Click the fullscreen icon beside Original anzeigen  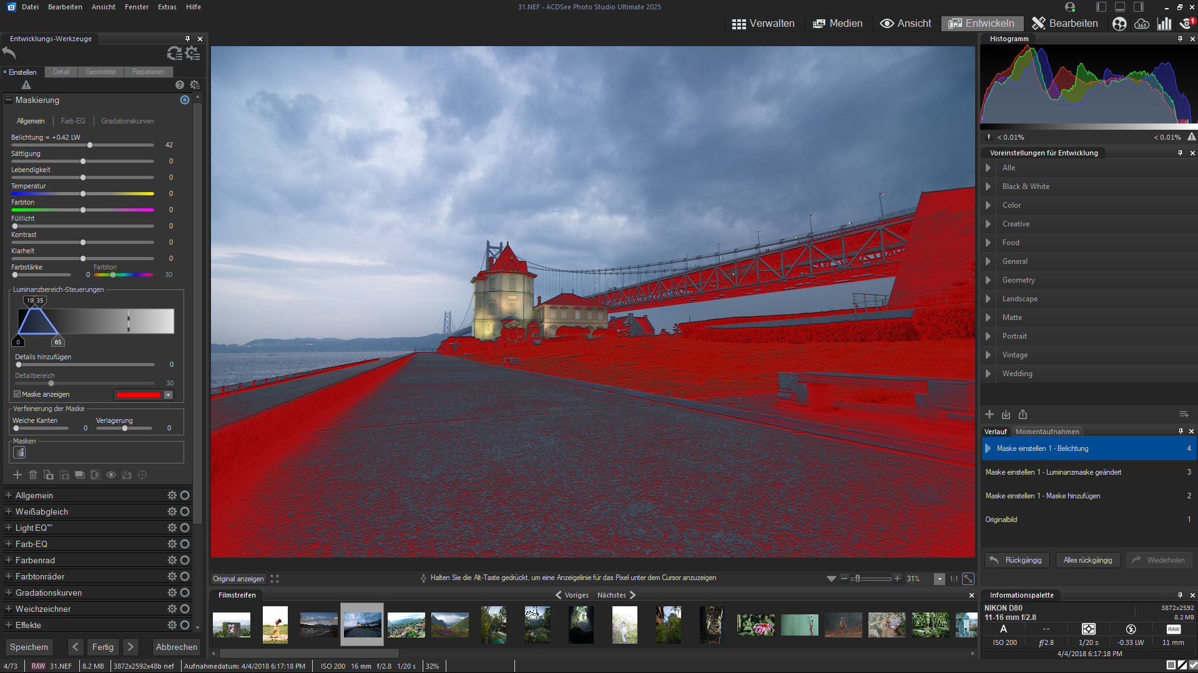click(x=275, y=579)
